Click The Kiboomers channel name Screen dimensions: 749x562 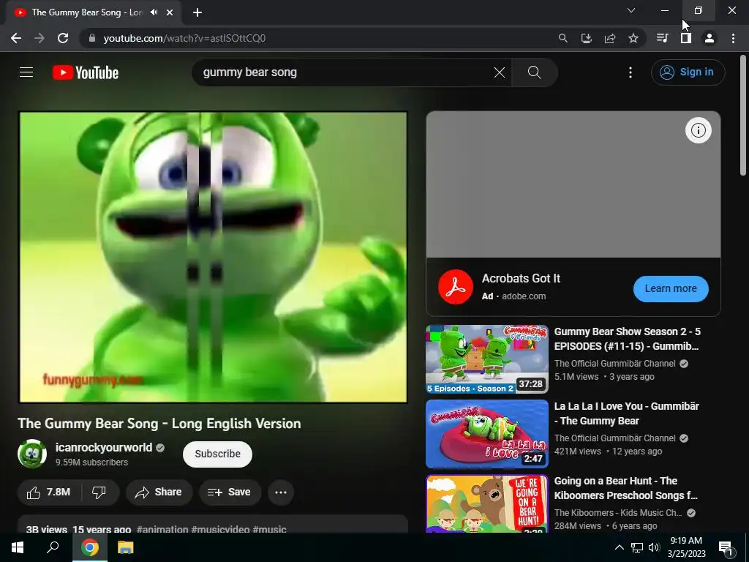(x=618, y=513)
